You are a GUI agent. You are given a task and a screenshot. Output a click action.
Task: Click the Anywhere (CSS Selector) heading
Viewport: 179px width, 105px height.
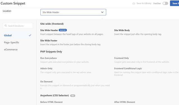tap(55, 95)
